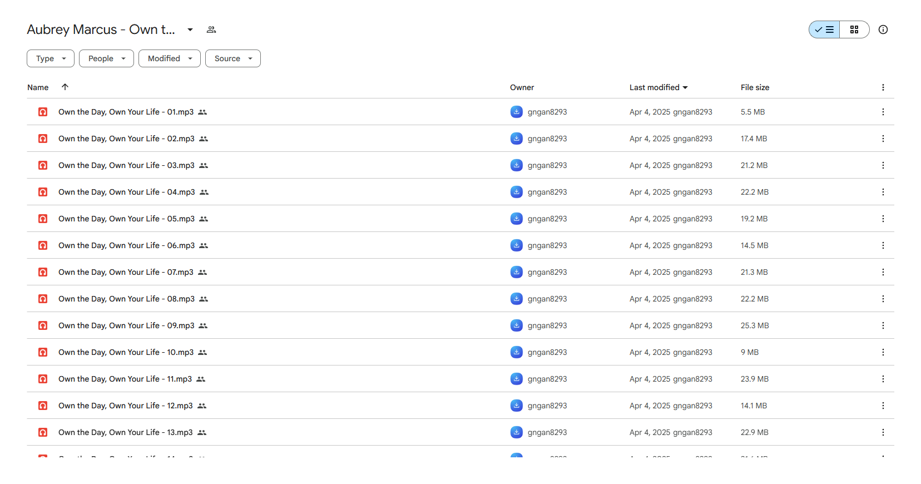Switch to grid layout view

(x=854, y=29)
